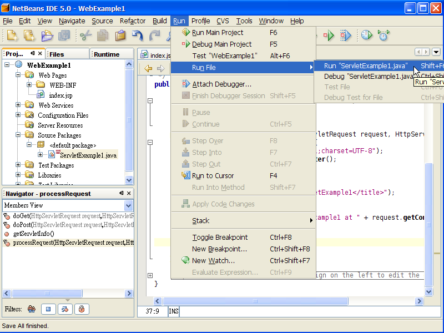444x333 pixels.
Task: Toggle the first code fold marker in editor gutter
Action: tap(150, 101)
